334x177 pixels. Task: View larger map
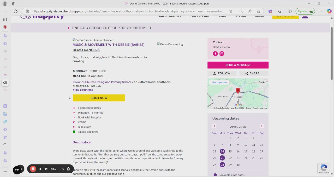[x=219, y=82]
